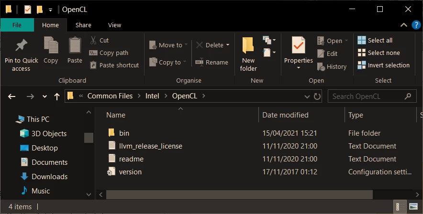Show file History
Viewport: 423px width, 214px height.
[332, 66]
